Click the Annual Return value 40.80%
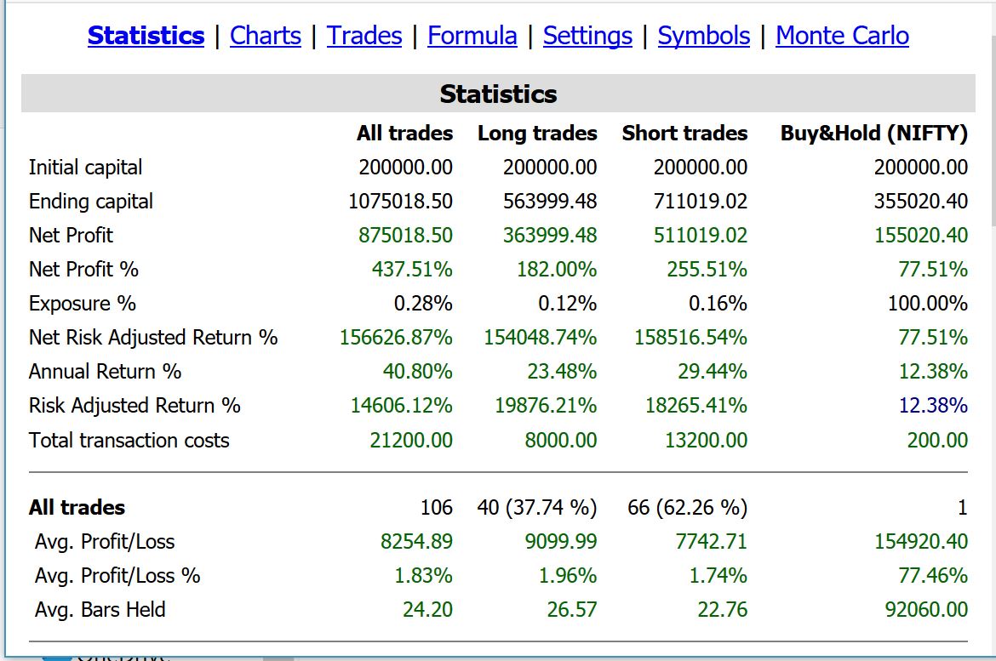Screen dimensions: 996x661 click(x=419, y=371)
